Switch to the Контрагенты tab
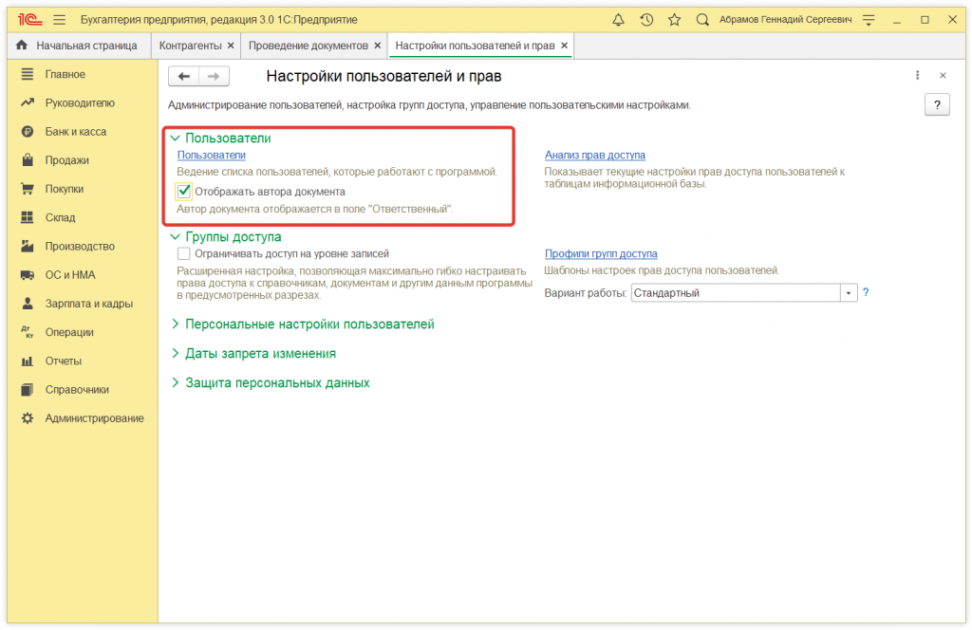 coord(190,46)
